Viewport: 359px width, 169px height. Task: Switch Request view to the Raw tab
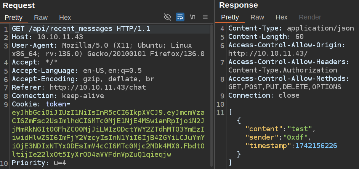[41, 17]
